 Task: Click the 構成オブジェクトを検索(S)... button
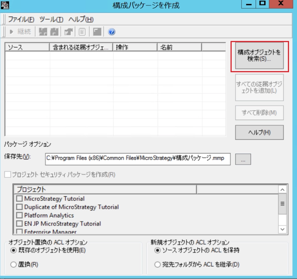pyautogui.click(x=259, y=56)
